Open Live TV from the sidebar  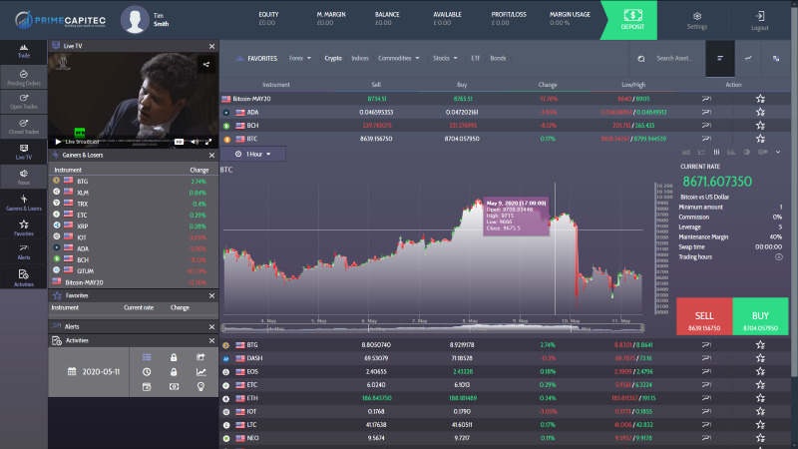coord(23,152)
